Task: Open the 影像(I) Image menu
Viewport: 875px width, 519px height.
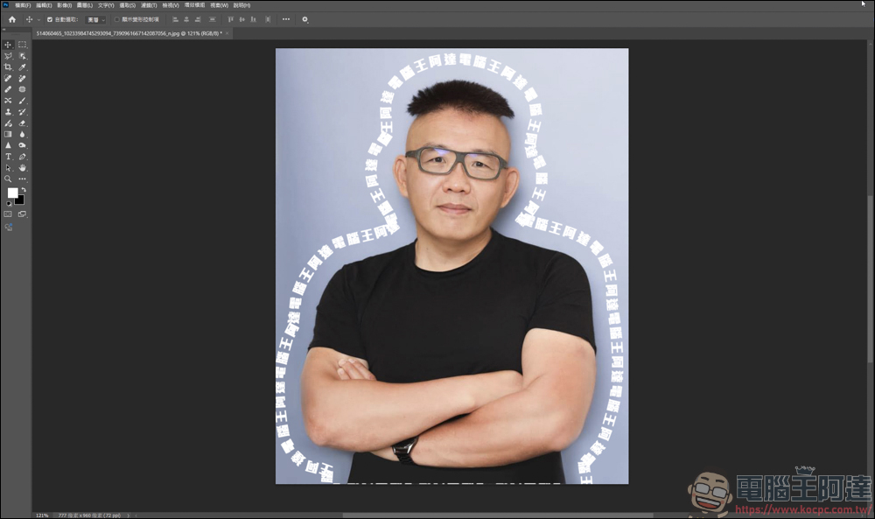Action: pos(64,5)
